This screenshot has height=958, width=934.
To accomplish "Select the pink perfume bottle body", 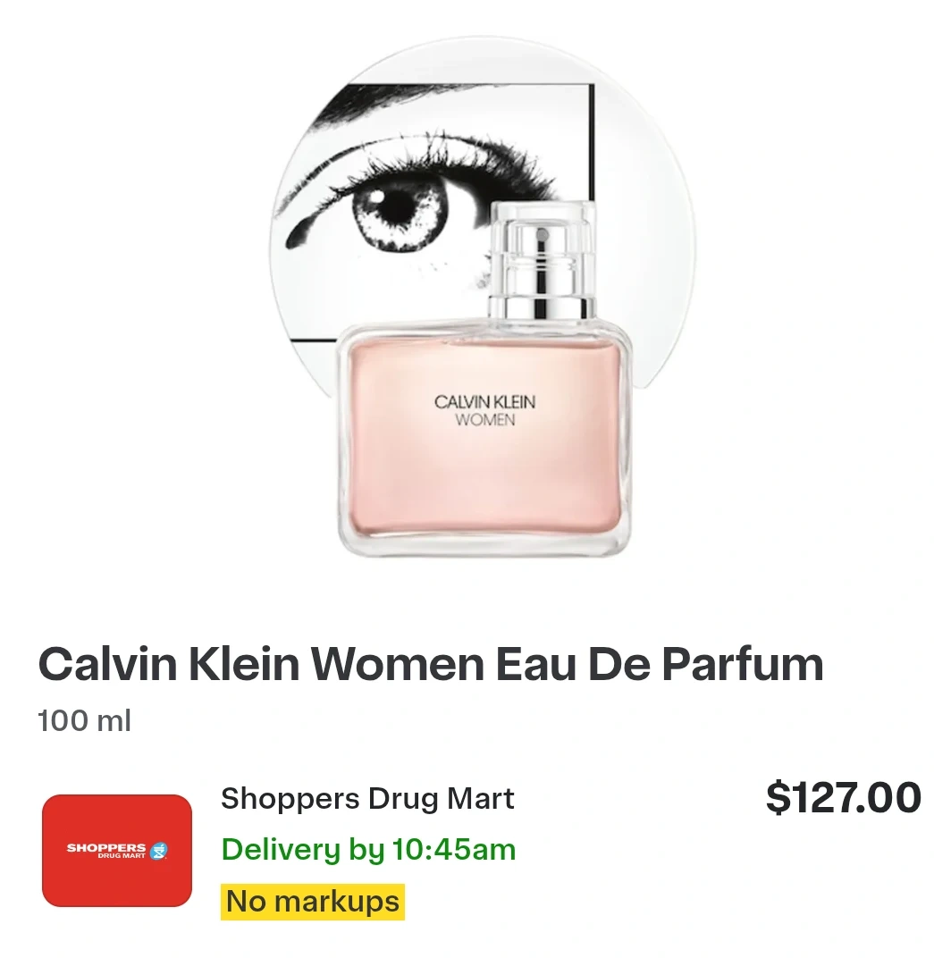I will 484,440.
